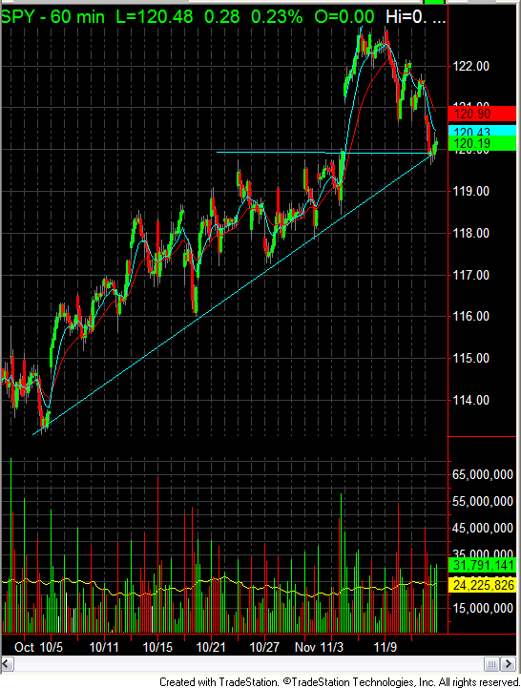Click the yellow 24,225,826 volume average tag
The width and height of the screenshot is (521, 688).
[483, 585]
